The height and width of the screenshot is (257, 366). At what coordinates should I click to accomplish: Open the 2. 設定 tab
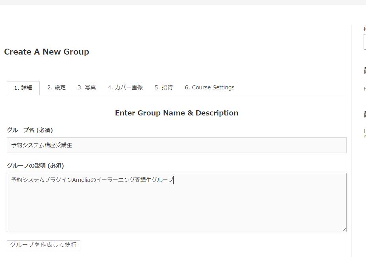tap(56, 87)
